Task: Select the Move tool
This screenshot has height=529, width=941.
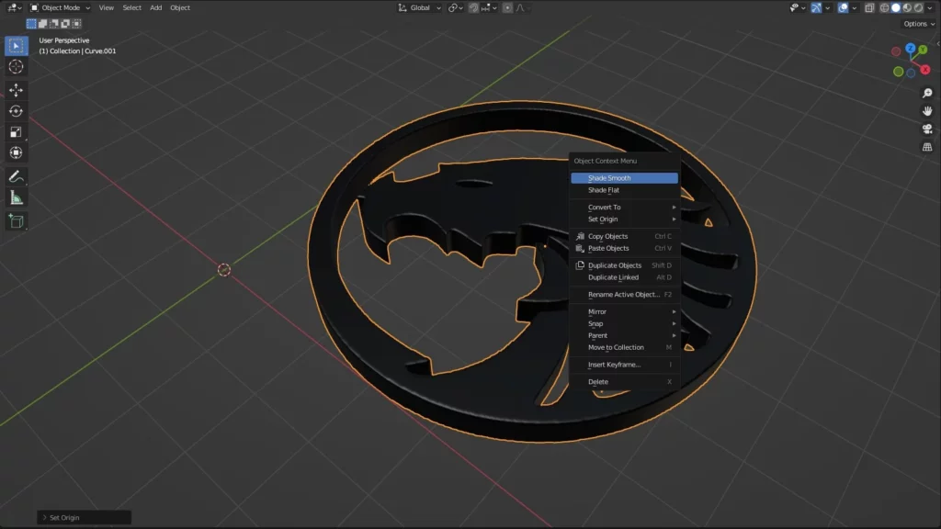Action: click(17, 90)
